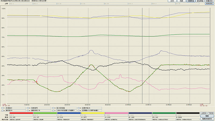Click the 10分00 time axis label
Image resolution: width=215 pixels, height=121 pixels.
click(27, 105)
